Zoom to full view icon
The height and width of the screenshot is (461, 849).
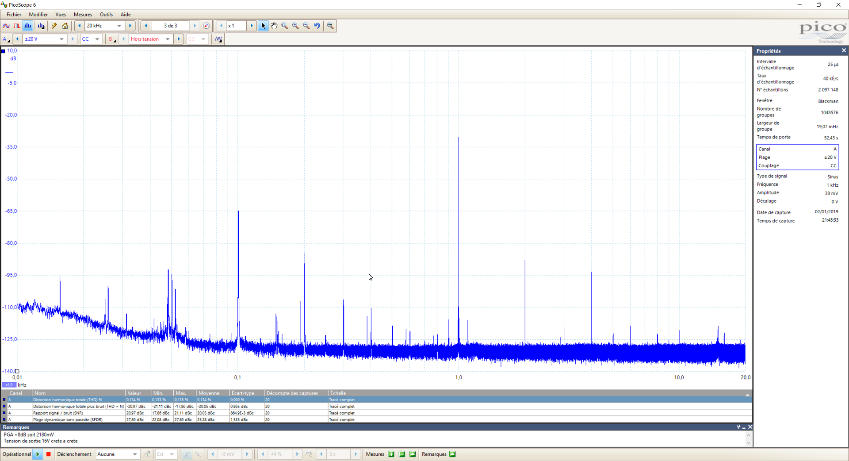[330, 26]
